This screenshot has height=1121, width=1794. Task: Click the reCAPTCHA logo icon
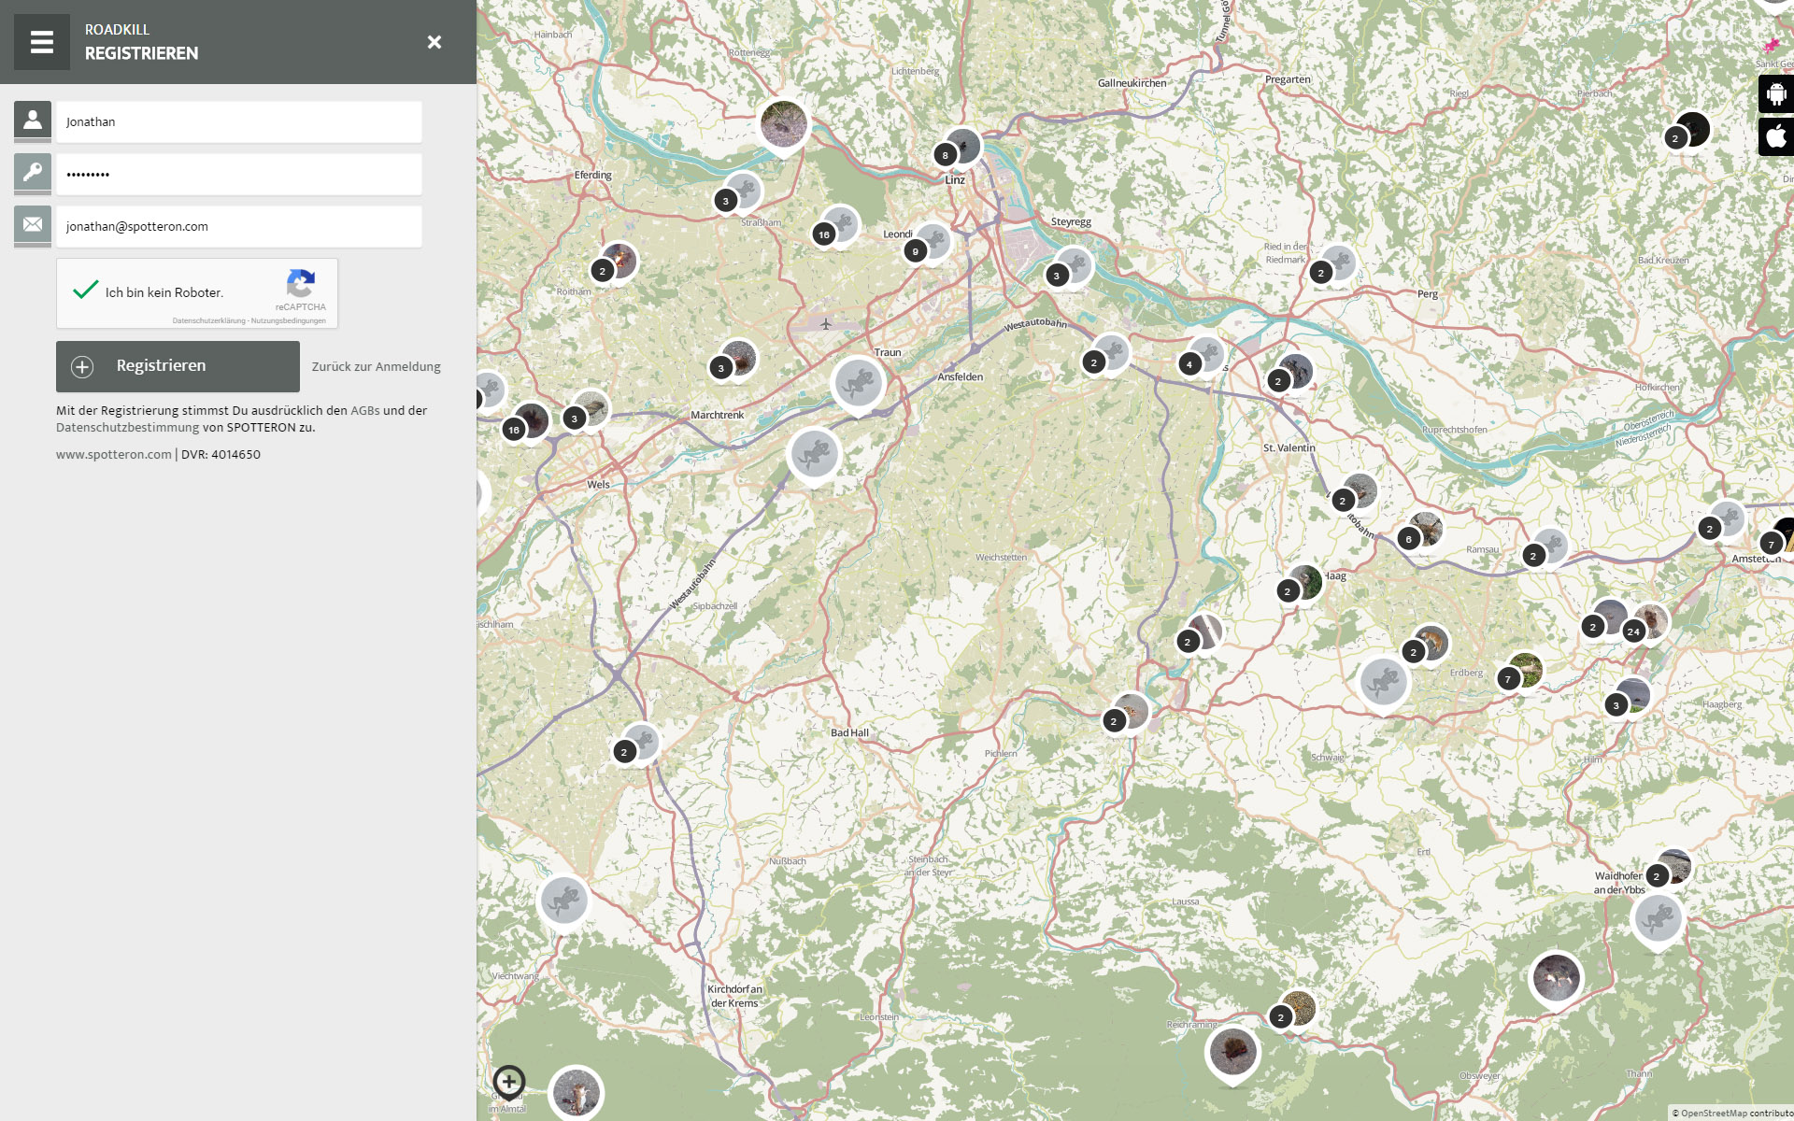coord(301,283)
